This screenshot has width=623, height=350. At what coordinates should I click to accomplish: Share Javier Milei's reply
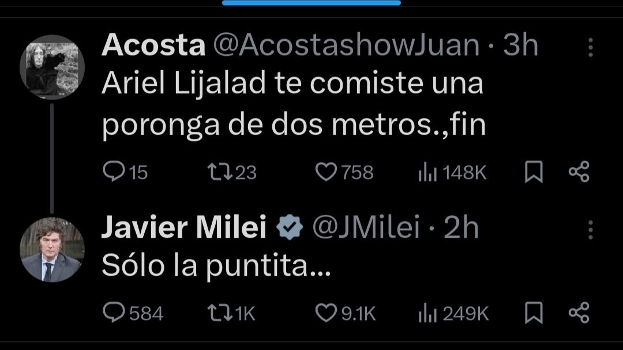(x=579, y=313)
